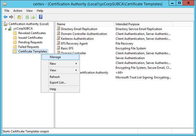Select the EFS Recovery Agent row
196x136 pixels.
tap(74, 43)
